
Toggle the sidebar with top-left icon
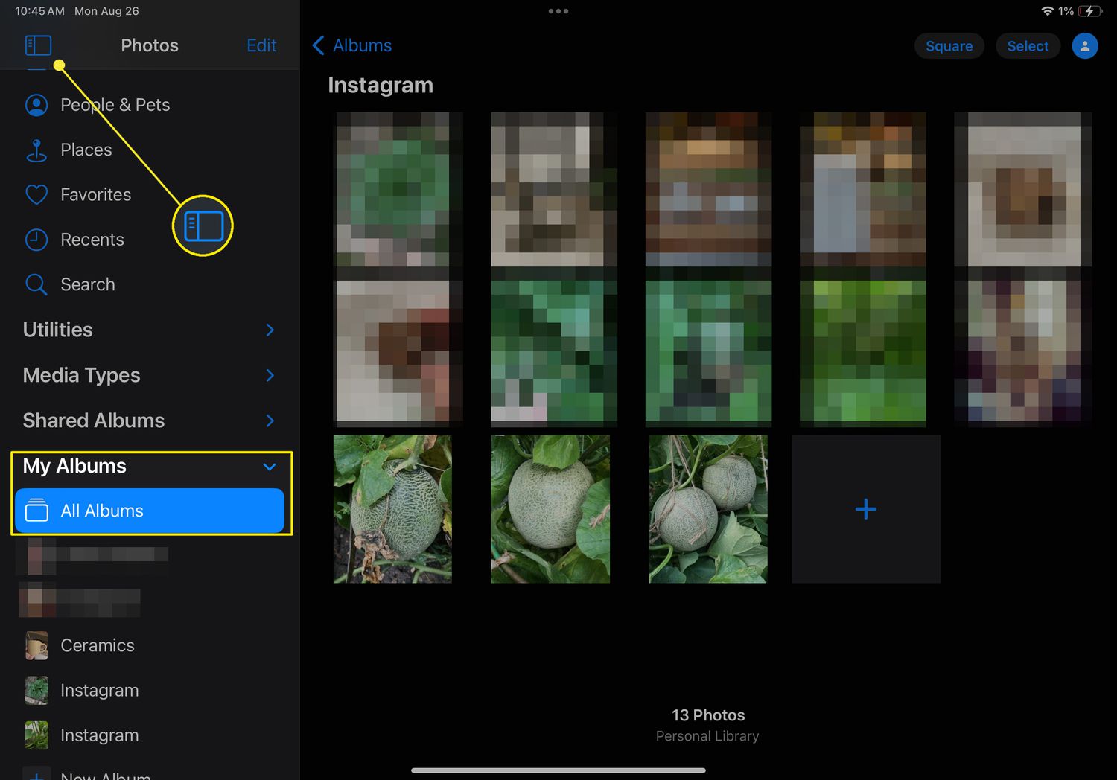point(38,45)
